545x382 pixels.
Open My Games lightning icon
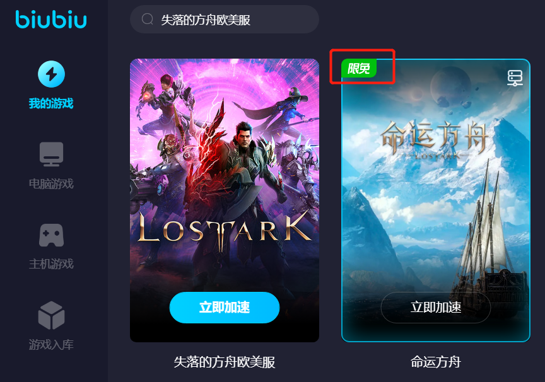tap(51, 74)
